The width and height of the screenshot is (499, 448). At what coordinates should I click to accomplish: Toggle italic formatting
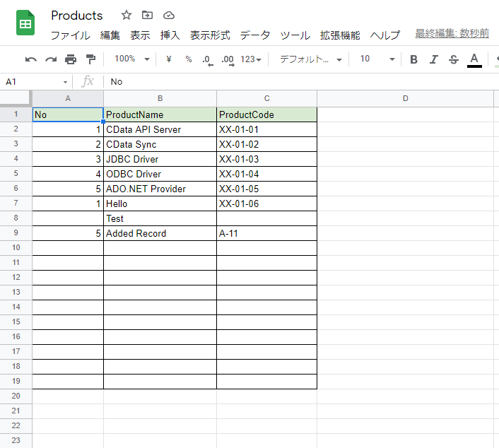(x=433, y=59)
